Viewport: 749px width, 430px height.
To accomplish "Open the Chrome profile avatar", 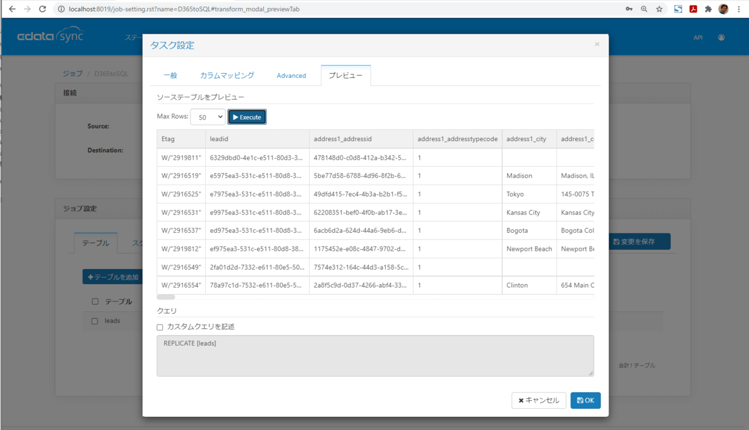I will click(724, 9).
